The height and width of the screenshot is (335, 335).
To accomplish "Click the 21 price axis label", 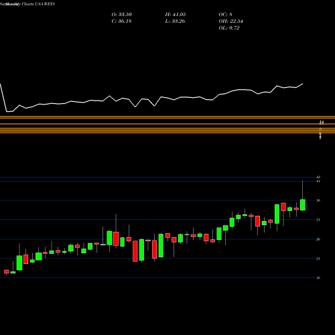I will 318,259.
